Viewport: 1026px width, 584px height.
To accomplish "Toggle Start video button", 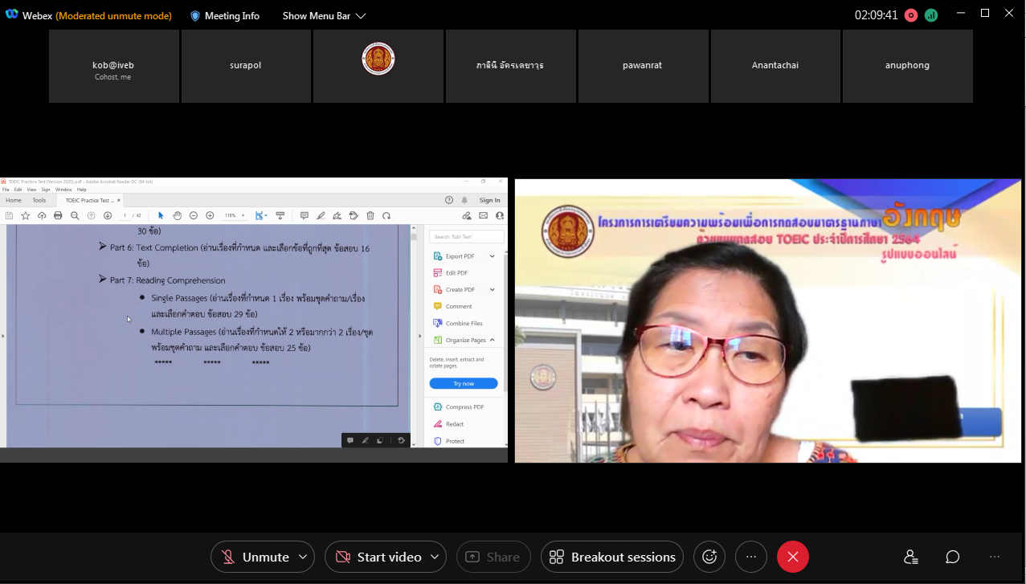I will click(x=378, y=557).
